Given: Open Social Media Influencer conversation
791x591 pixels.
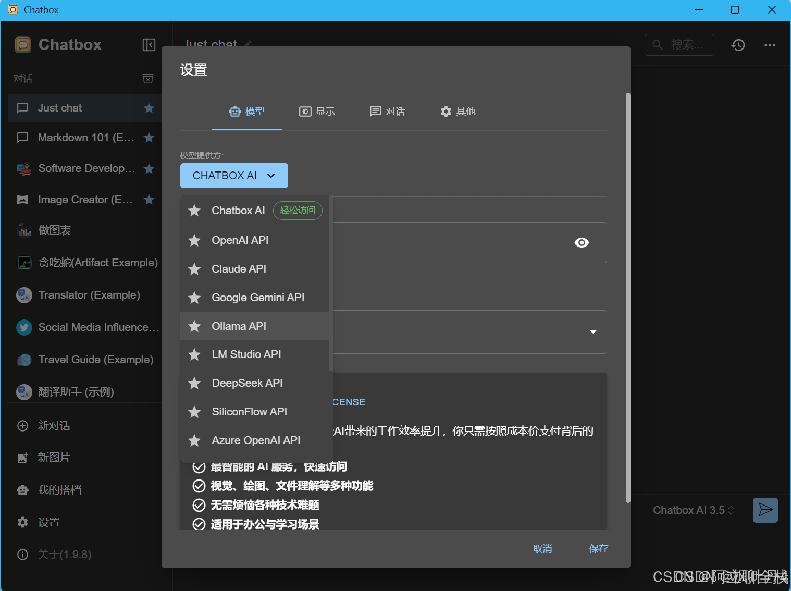Looking at the screenshot, I should click(x=85, y=327).
